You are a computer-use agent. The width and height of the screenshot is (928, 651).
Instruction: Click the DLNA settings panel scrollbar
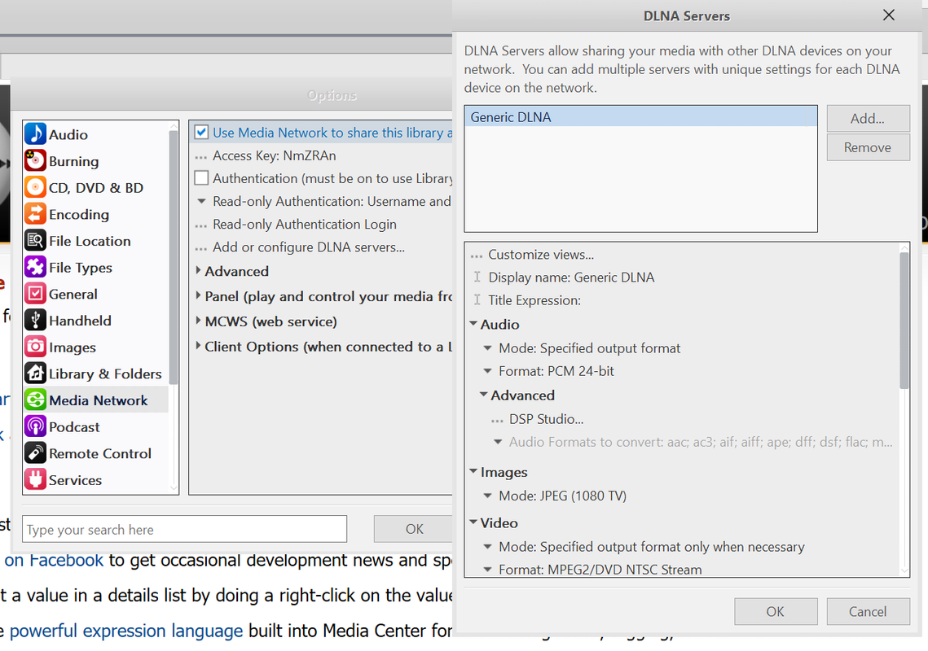click(904, 321)
